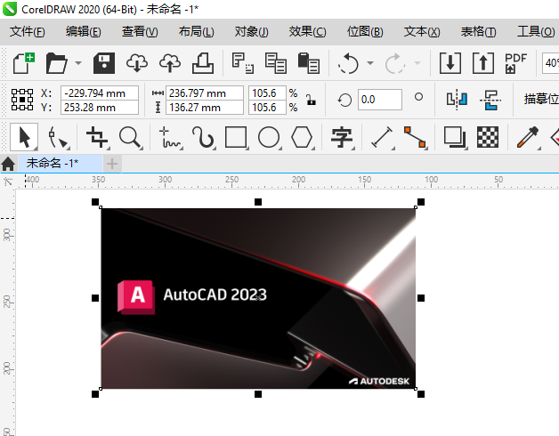This screenshot has height=436, width=559.
Task: Switch to the 未命名 -1* document tab
Action: pyautogui.click(x=52, y=163)
